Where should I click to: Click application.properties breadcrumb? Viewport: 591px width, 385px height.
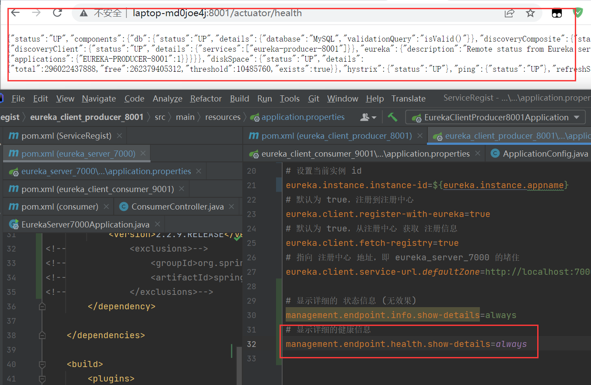[297, 117]
